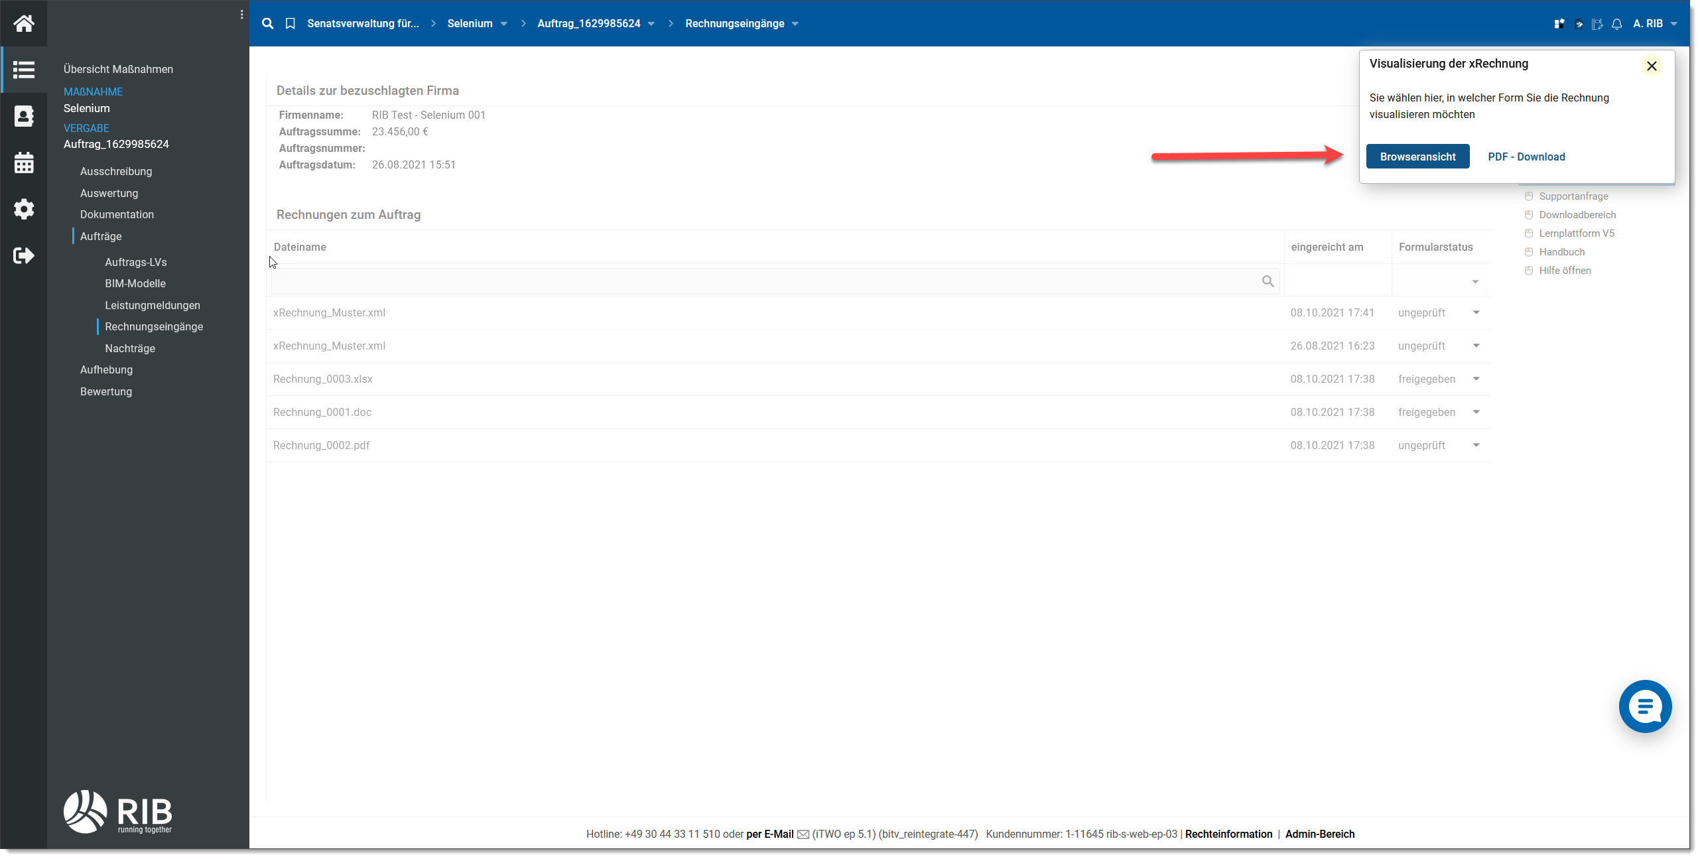Open the A. RIB user menu

point(1654,24)
